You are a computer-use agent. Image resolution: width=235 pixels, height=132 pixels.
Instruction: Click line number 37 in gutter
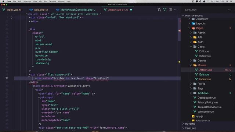[x=7, y=78]
